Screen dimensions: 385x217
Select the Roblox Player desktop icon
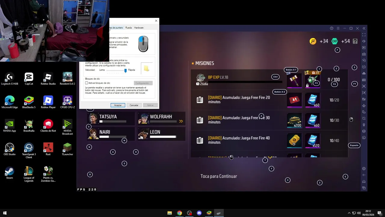[x=48, y=102]
